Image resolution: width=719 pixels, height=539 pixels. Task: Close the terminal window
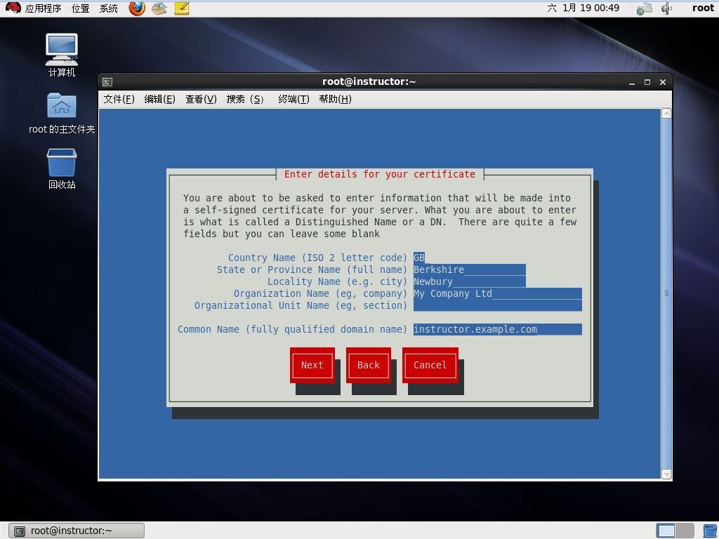(663, 83)
